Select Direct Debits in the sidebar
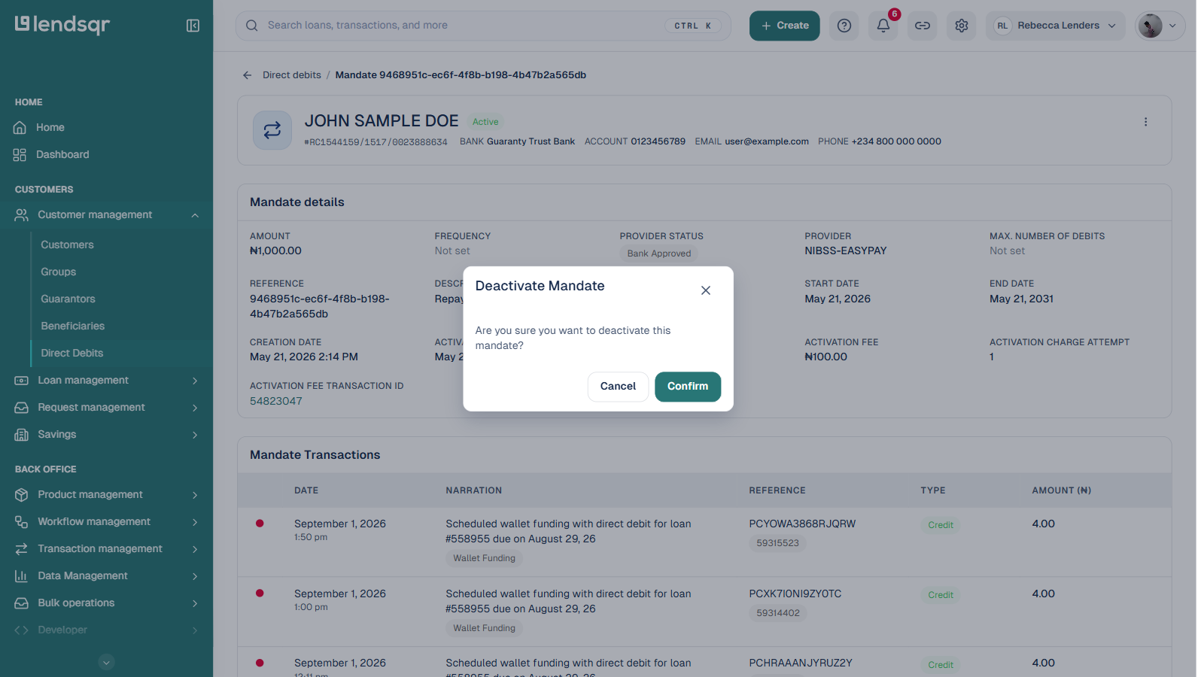 (x=72, y=354)
